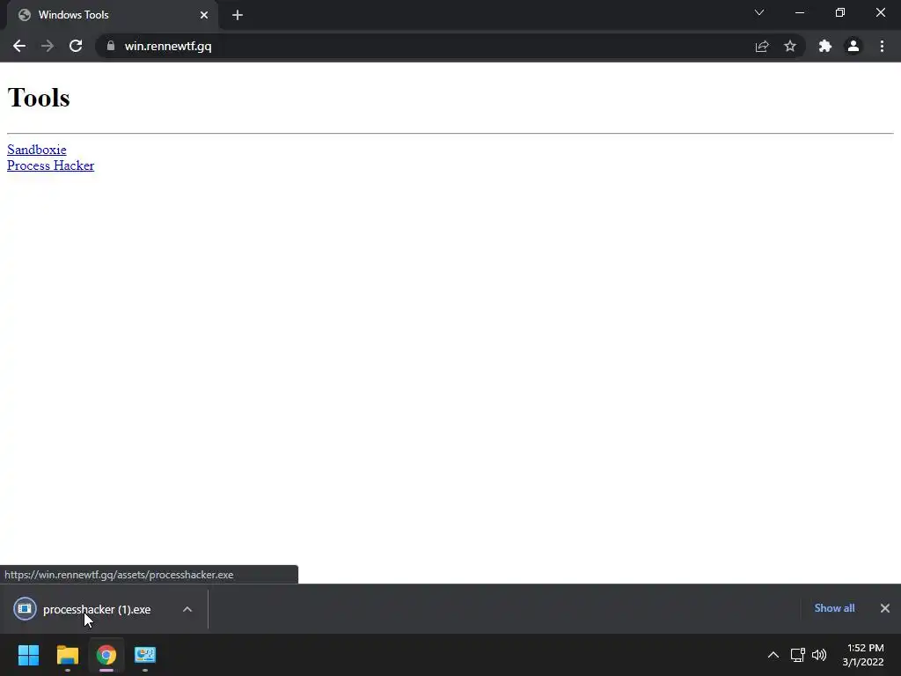
Task: Open File Explorer from taskbar
Action: 67,655
